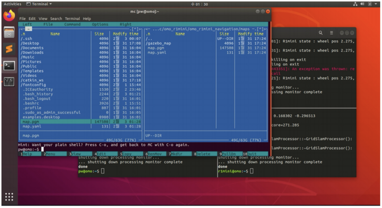Open the Terminal menu in menubar
Image resolution: width=382 pixels, height=208 pixels.
point(72,18)
